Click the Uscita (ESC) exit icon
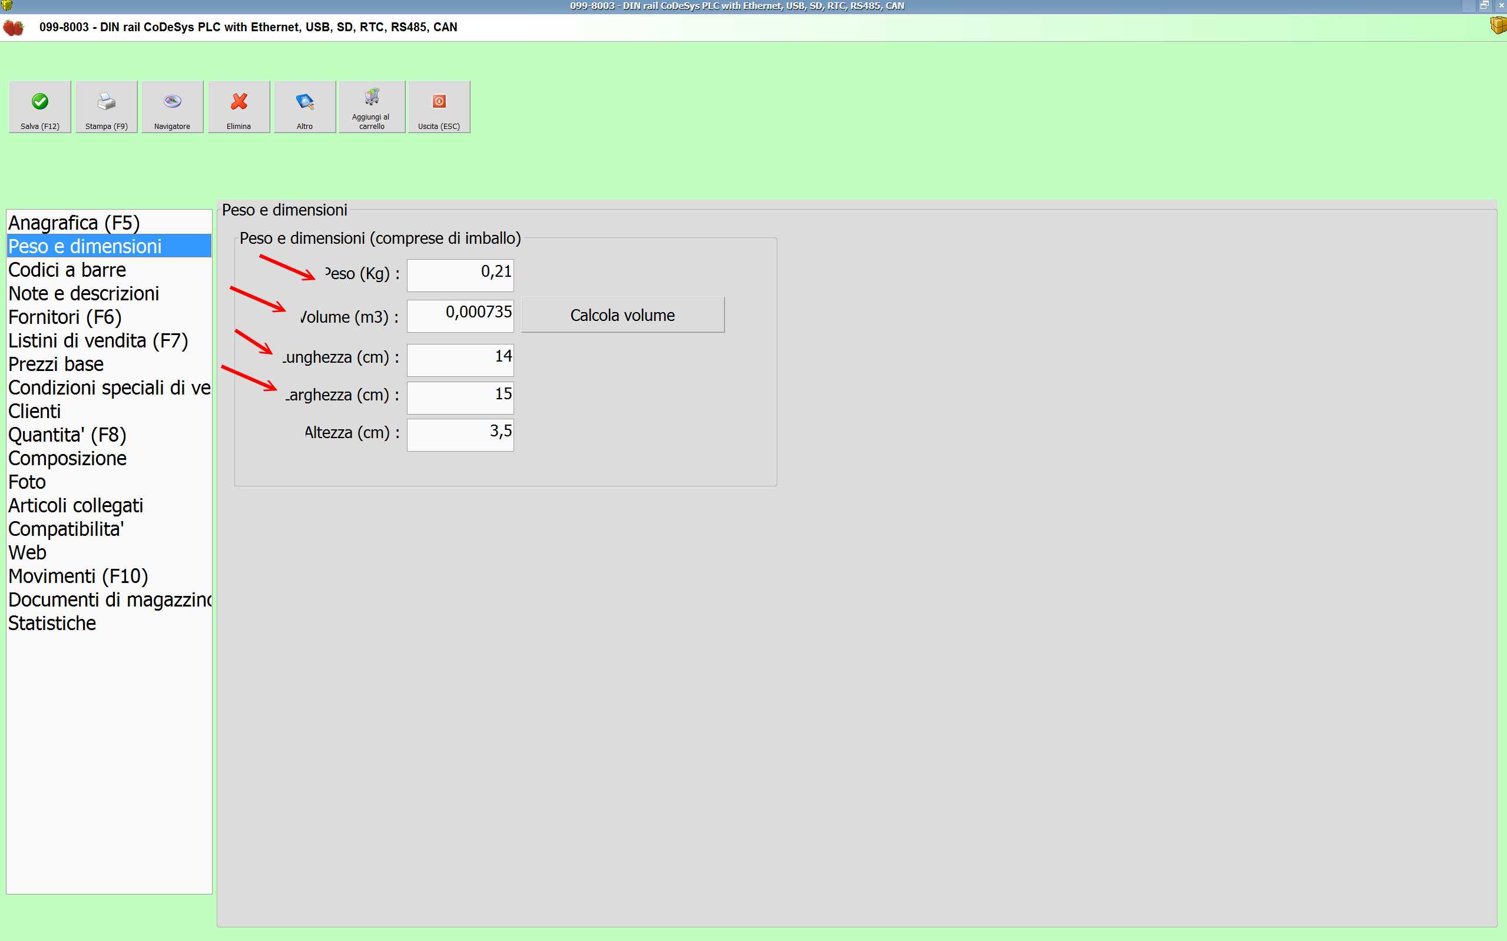 pyautogui.click(x=439, y=101)
